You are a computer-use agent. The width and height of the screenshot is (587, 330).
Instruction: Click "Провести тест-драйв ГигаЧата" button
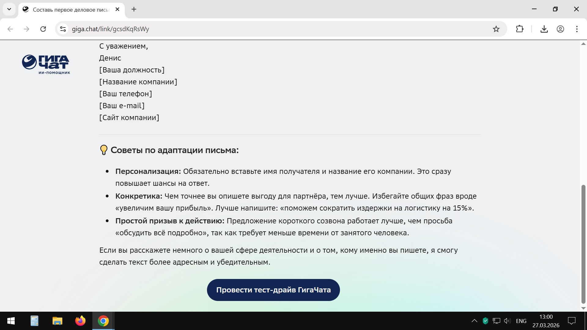point(273,290)
